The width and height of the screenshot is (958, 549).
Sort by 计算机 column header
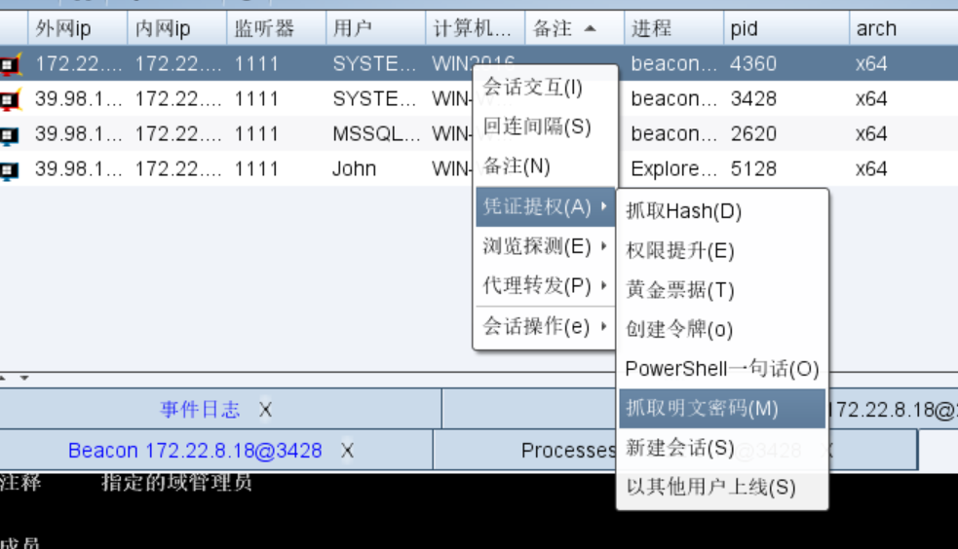pyautogui.click(x=476, y=28)
